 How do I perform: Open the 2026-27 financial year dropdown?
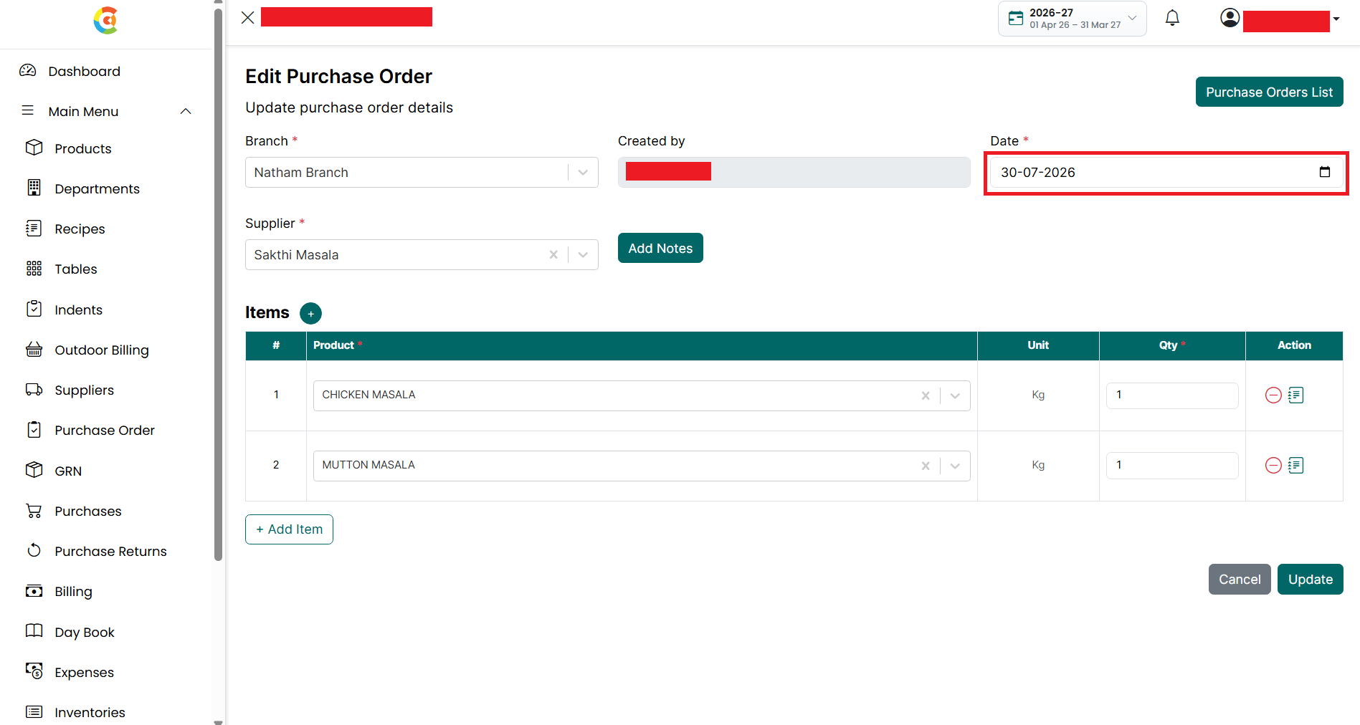pyautogui.click(x=1072, y=19)
